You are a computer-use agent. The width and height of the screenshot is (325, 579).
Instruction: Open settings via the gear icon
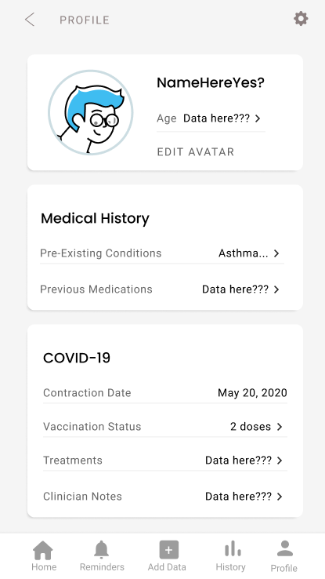pyautogui.click(x=301, y=19)
